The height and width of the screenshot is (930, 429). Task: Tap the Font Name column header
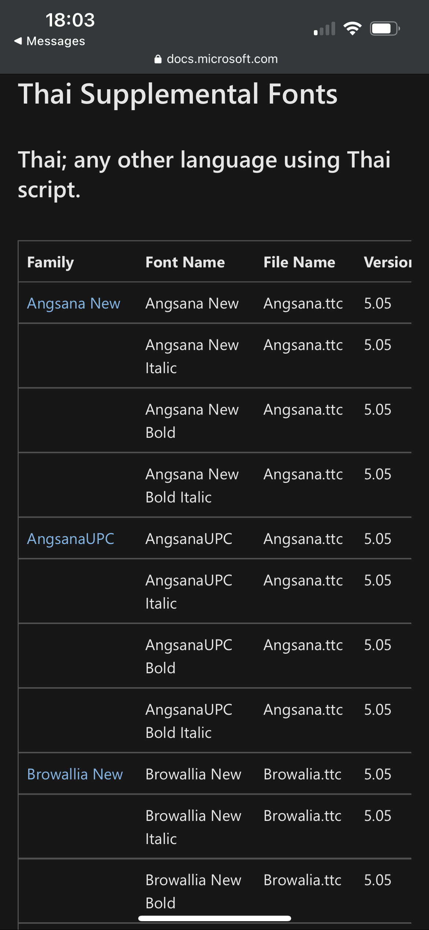pos(185,262)
